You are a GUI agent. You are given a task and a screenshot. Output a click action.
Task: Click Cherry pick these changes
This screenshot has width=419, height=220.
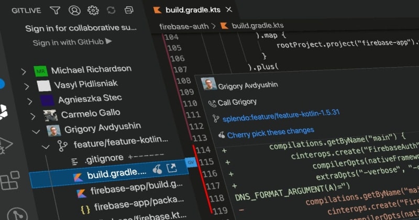point(270,133)
